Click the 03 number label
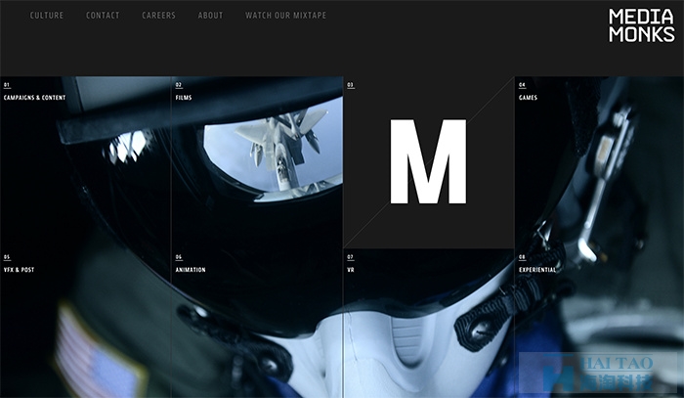Screen dimensions: 684x398 (x=350, y=85)
